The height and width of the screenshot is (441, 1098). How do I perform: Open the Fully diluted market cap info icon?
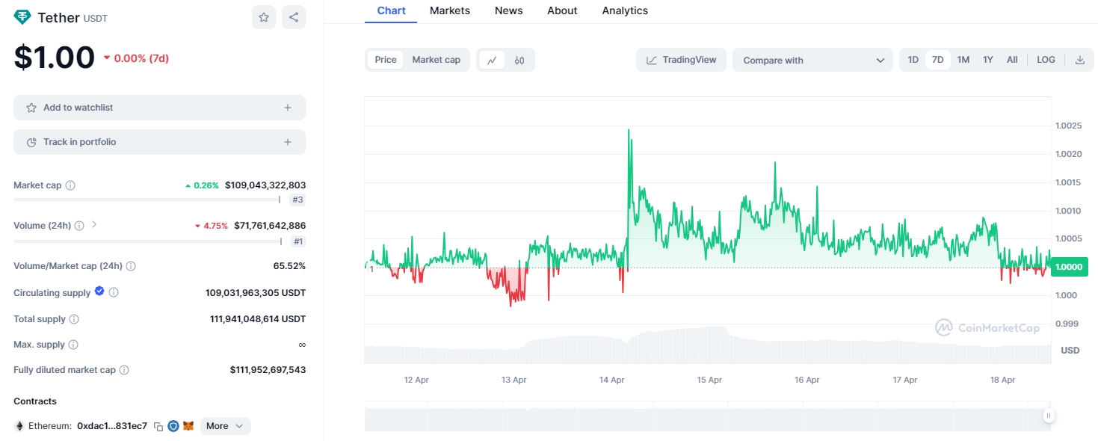click(x=124, y=370)
